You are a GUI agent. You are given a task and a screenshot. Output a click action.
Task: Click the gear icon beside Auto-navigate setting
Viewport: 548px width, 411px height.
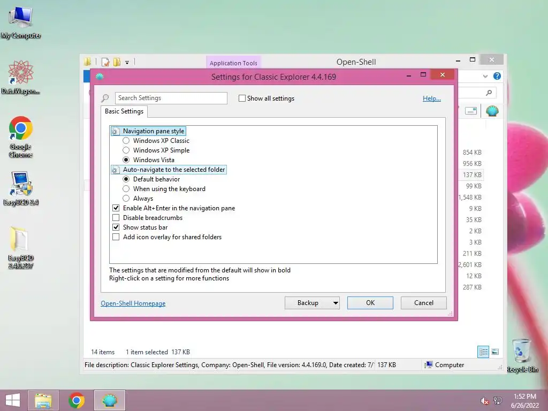[116, 170]
